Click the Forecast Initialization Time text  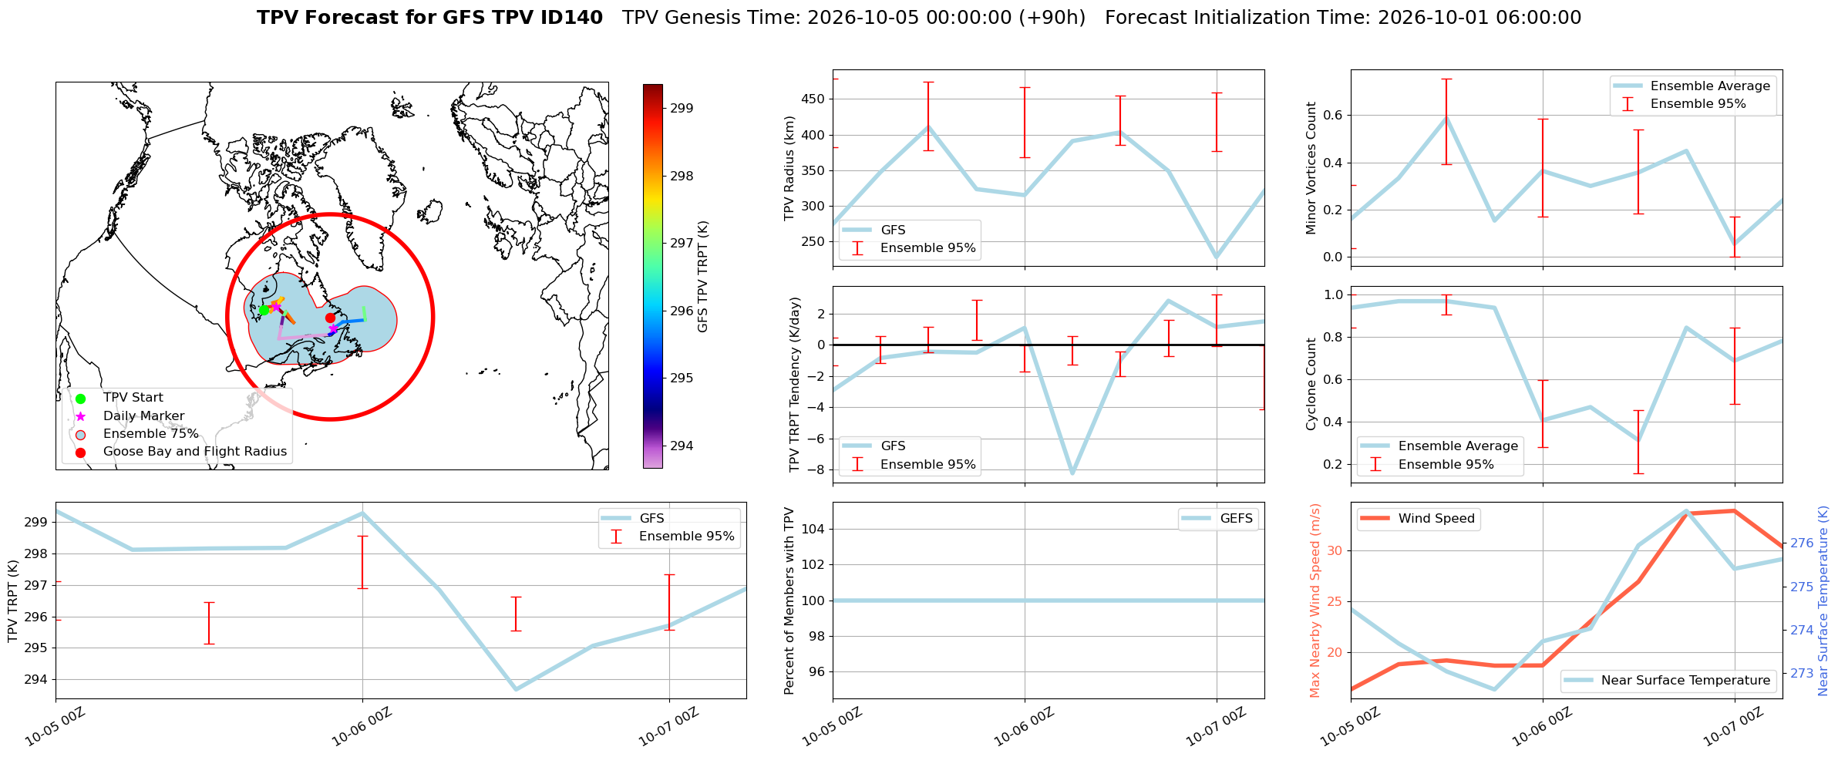[1343, 18]
